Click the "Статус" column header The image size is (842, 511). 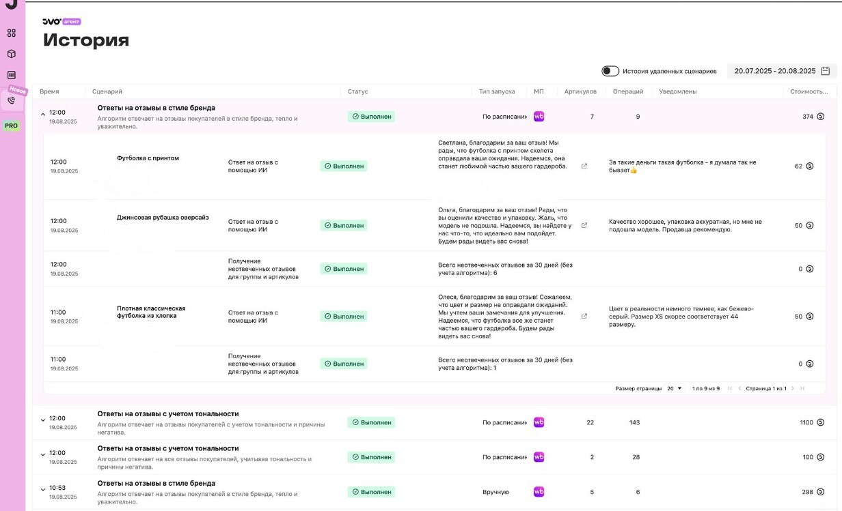tap(357, 91)
